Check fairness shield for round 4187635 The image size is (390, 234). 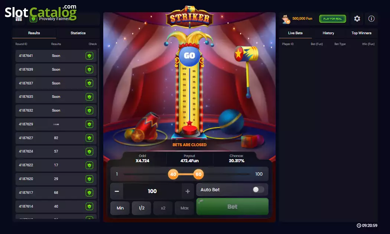coord(89,97)
